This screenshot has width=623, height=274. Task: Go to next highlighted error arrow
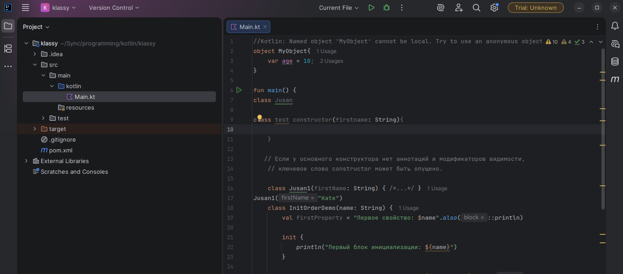coord(601,42)
